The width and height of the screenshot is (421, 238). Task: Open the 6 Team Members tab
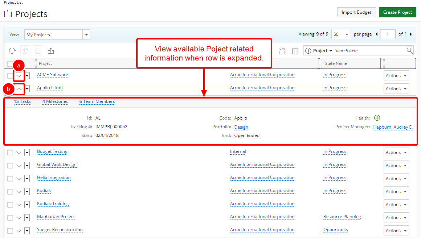click(x=97, y=101)
